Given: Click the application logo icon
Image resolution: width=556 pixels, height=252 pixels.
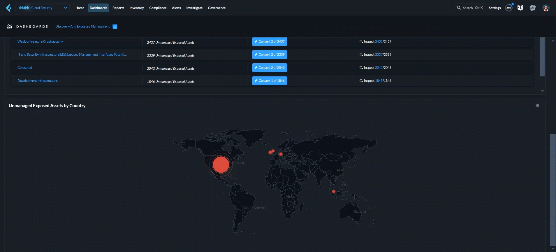Looking at the screenshot, I should click(9, 8).
